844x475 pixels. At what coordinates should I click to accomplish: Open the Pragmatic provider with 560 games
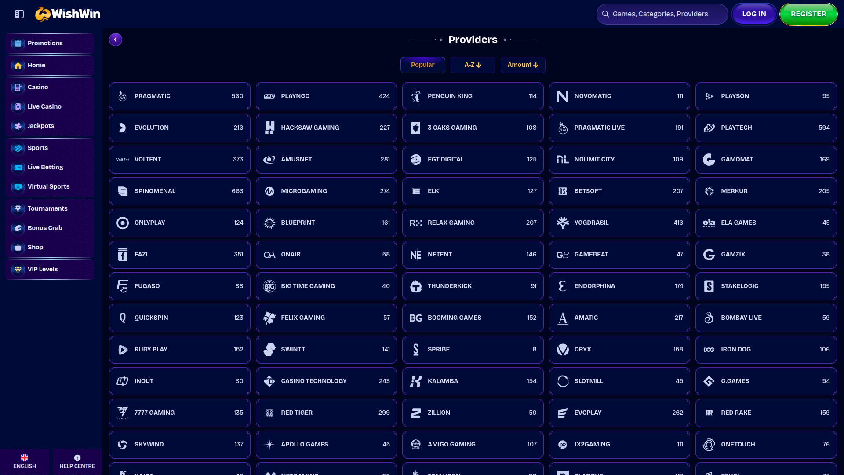click(x=179, y=96)
